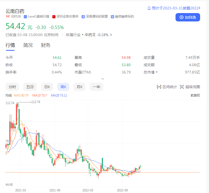Viewport: 209px width, 193px height.
Task: Click 深港通标的股票 label
Action: pos(97,16)
